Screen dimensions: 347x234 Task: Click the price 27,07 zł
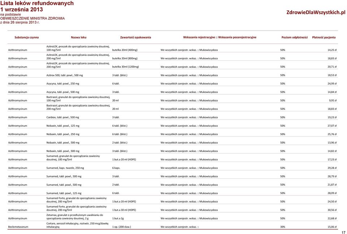coord(332,126)
